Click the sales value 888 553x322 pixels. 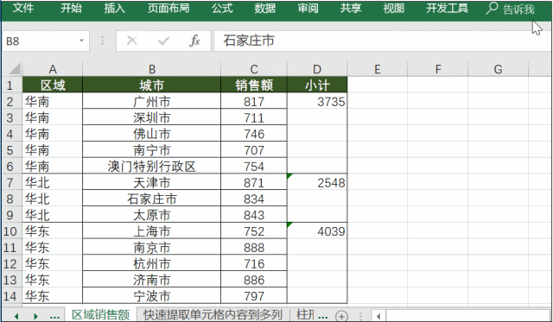point(254,247)
